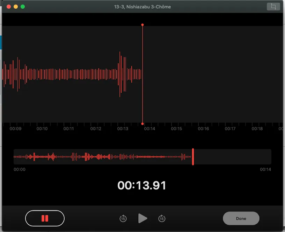Click the recording title Nishiazabu 3-Chōme

click(x=142, y=7)
